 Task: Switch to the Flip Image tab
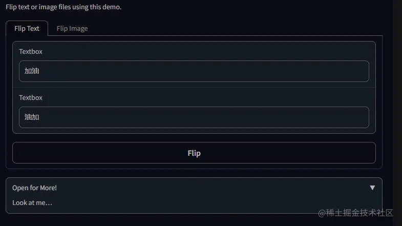coord(72,29)
